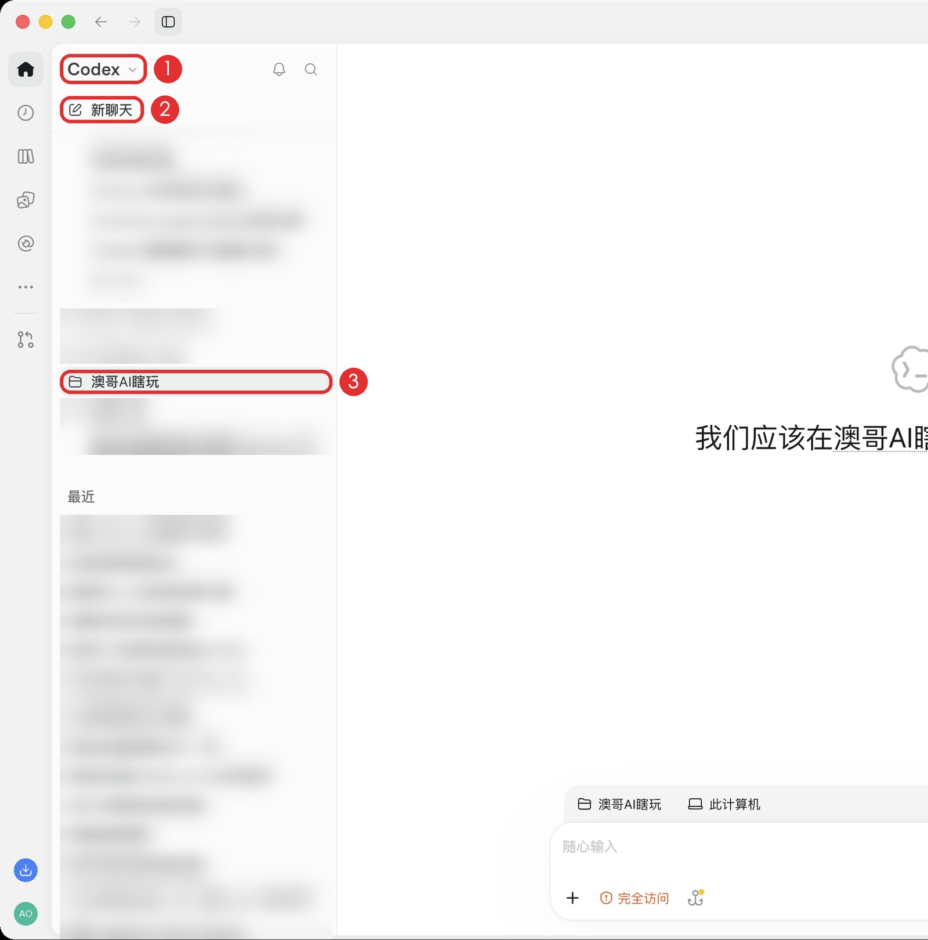The width and height of the screenshot is (928, 940).
Task: Start a 新聊天 new chat
Action: 102,110
